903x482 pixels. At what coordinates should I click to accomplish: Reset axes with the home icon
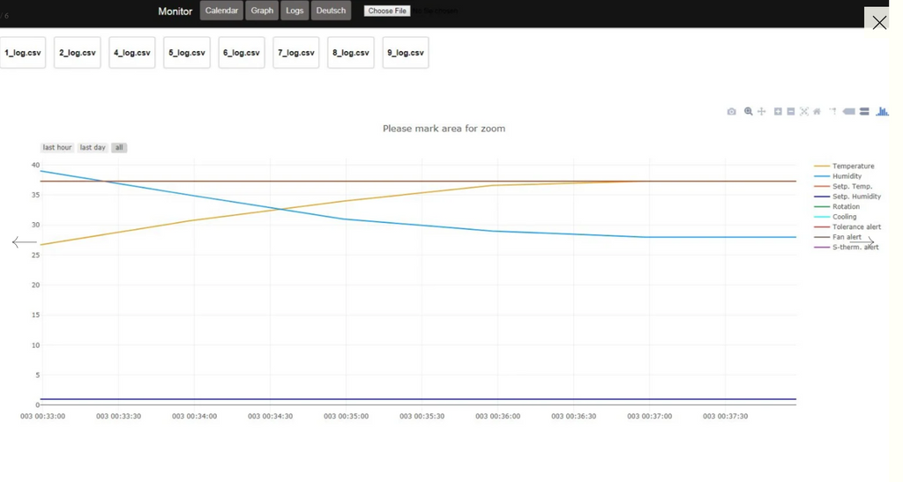817,112
